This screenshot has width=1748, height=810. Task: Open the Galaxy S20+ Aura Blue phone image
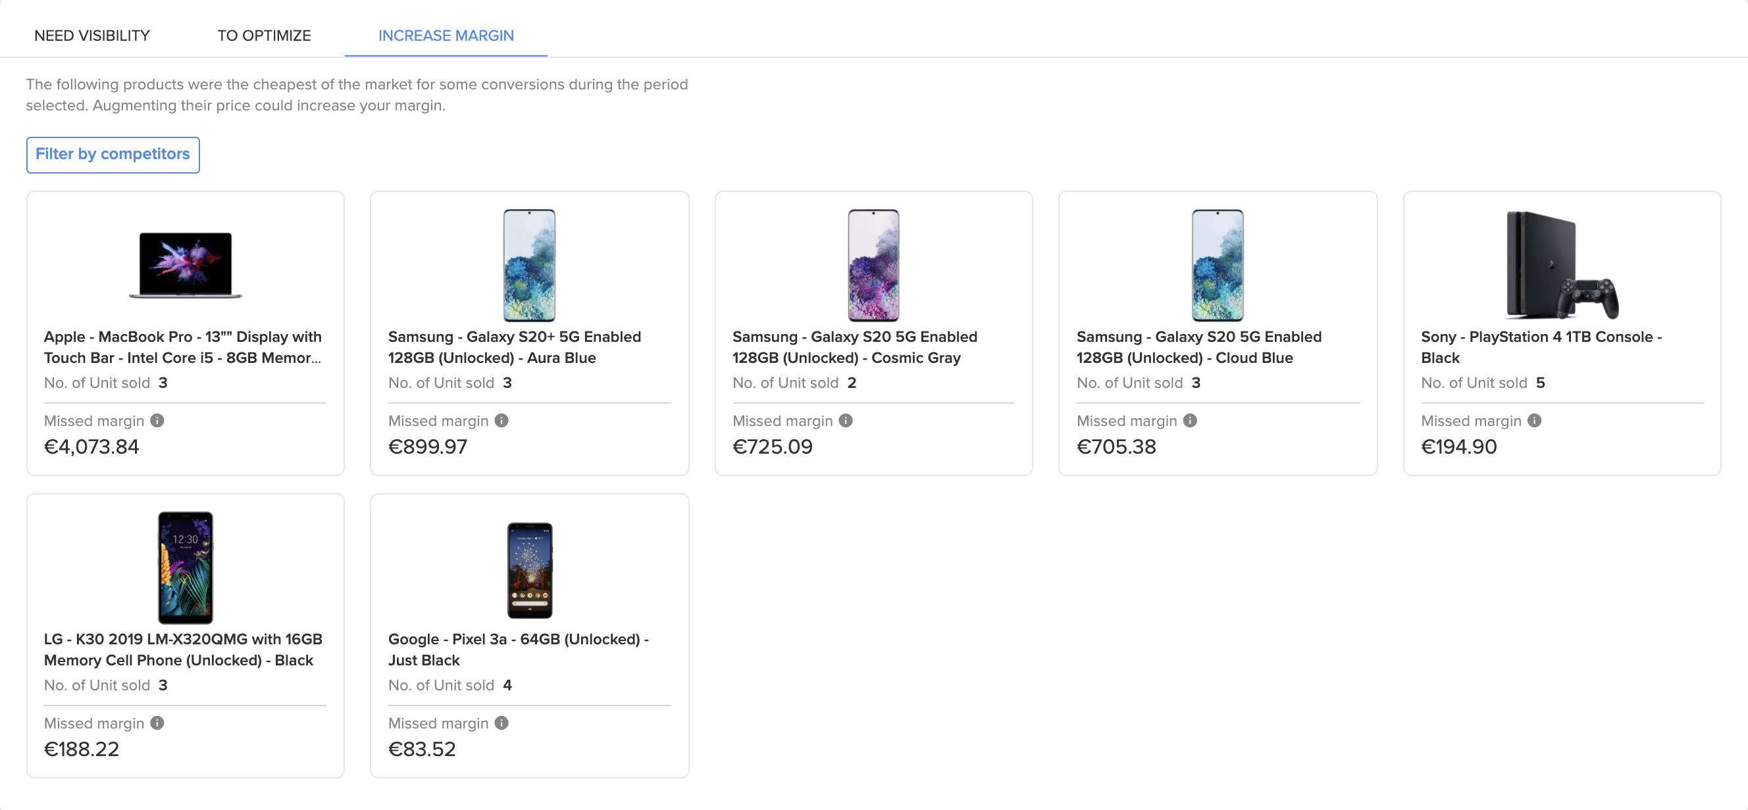pyautogui.click(x=529, y=265)
